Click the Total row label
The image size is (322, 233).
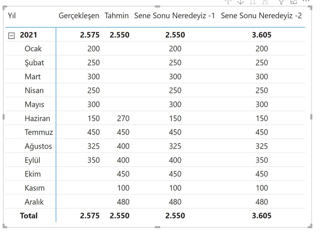coord(29,216)
